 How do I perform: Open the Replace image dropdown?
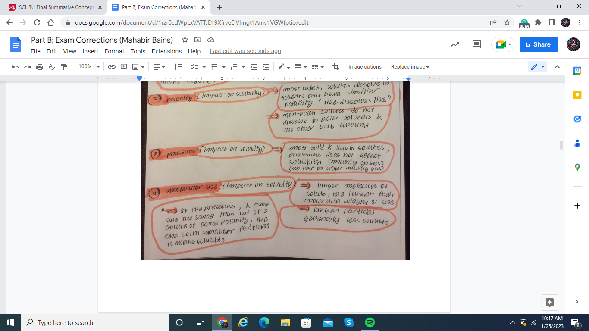coord(410,67)
